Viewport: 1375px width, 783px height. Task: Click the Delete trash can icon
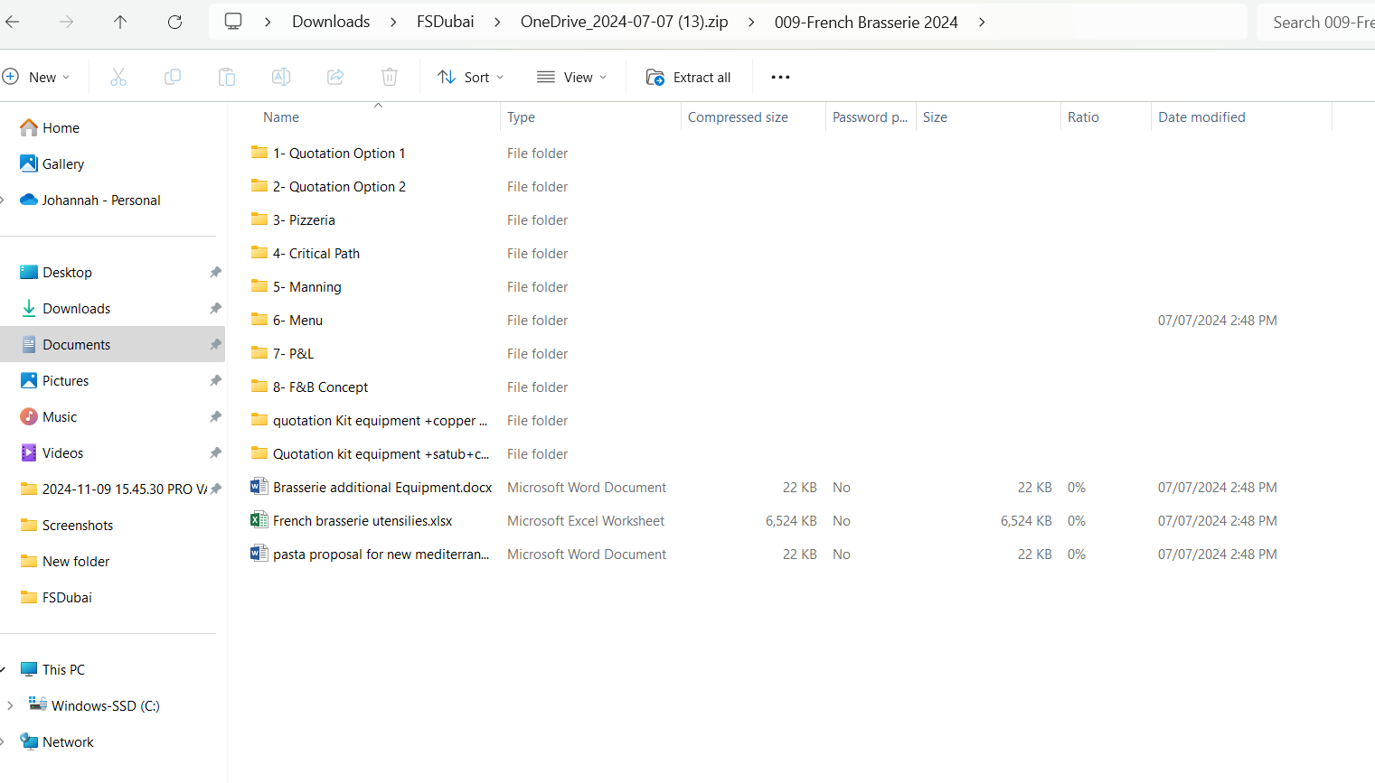click(x=390, y=78)
